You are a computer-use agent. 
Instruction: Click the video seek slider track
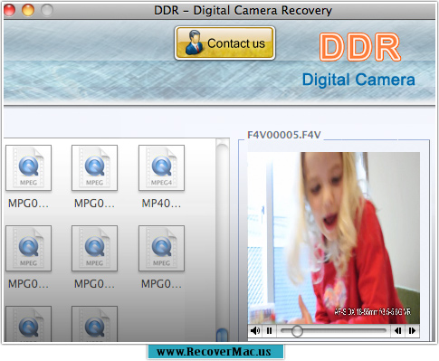click(x=333, y=331)
